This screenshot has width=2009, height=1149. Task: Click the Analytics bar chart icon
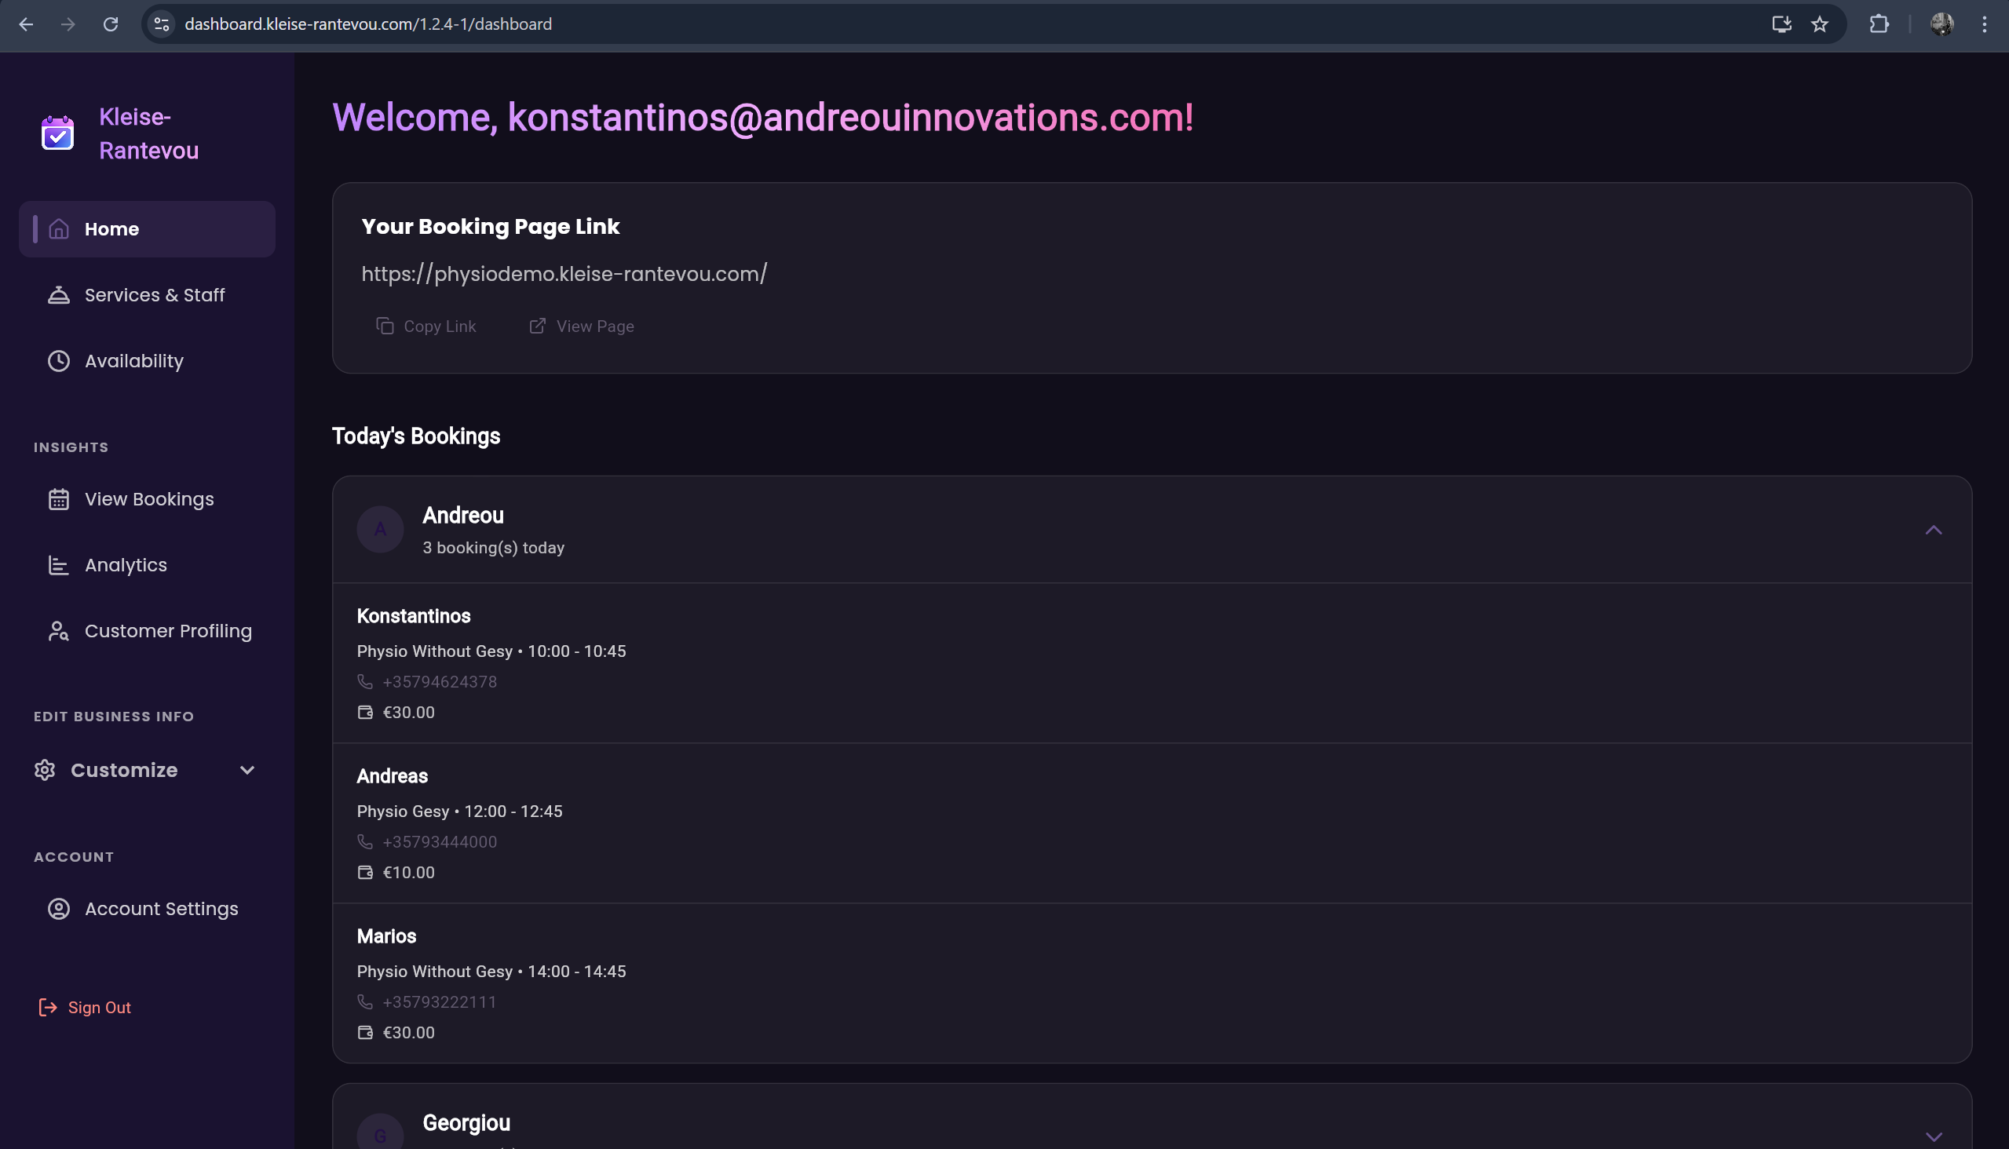59,565
